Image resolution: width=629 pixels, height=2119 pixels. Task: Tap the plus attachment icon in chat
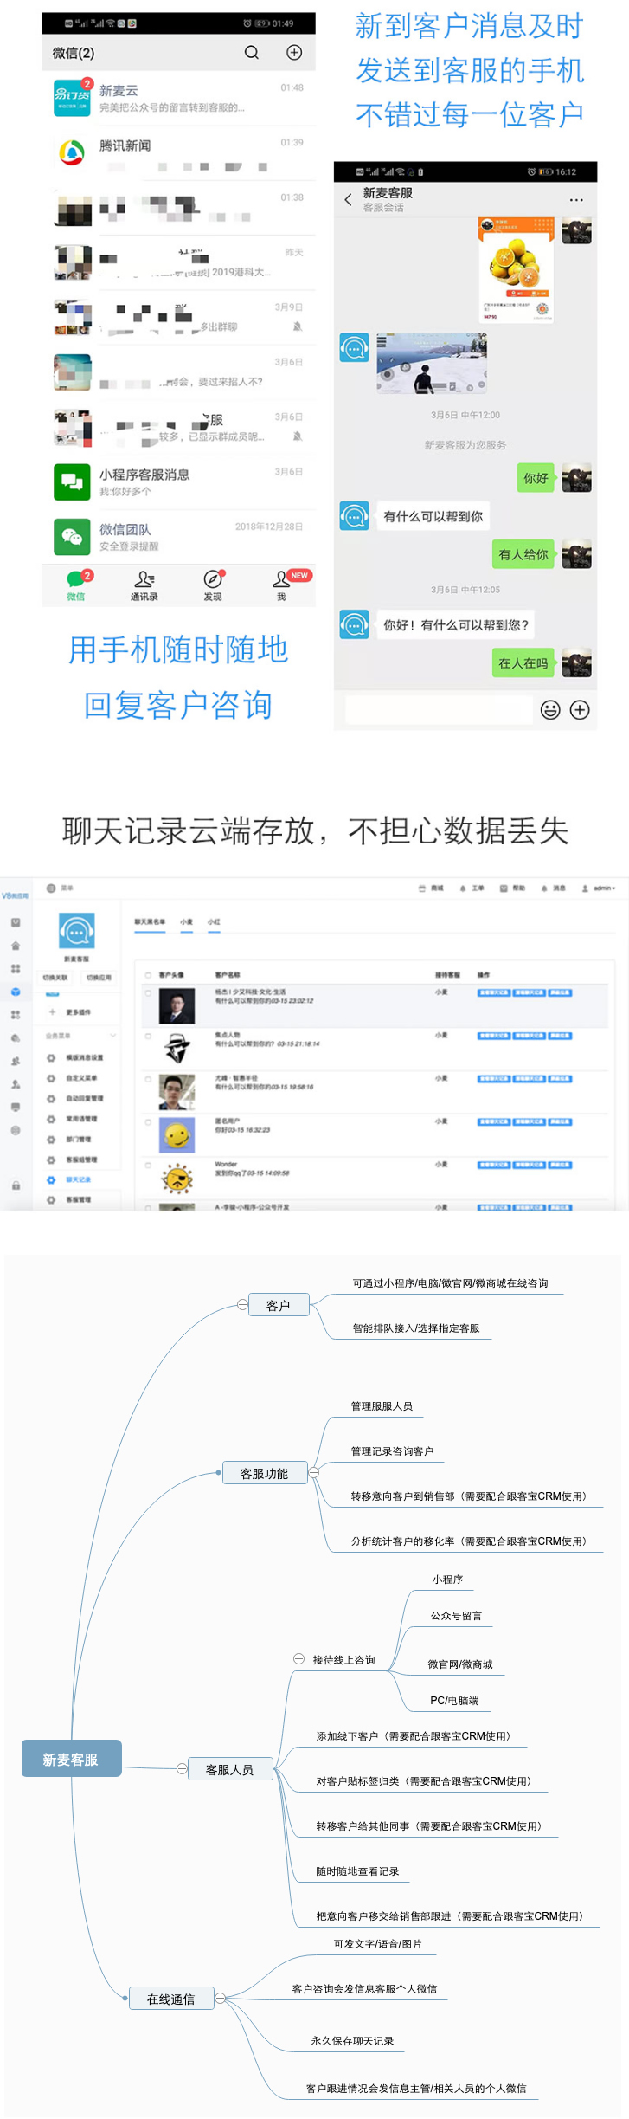click(x=580, y=710)
